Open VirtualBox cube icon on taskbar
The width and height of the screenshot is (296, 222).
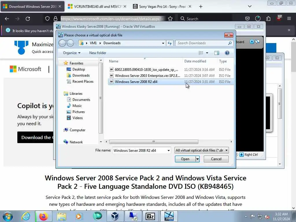tap(115, 216)
